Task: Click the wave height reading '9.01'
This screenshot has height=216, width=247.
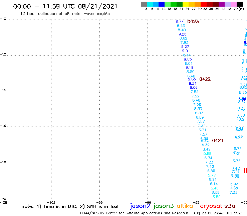Action: pyautogui.click(x=186, y=51)
